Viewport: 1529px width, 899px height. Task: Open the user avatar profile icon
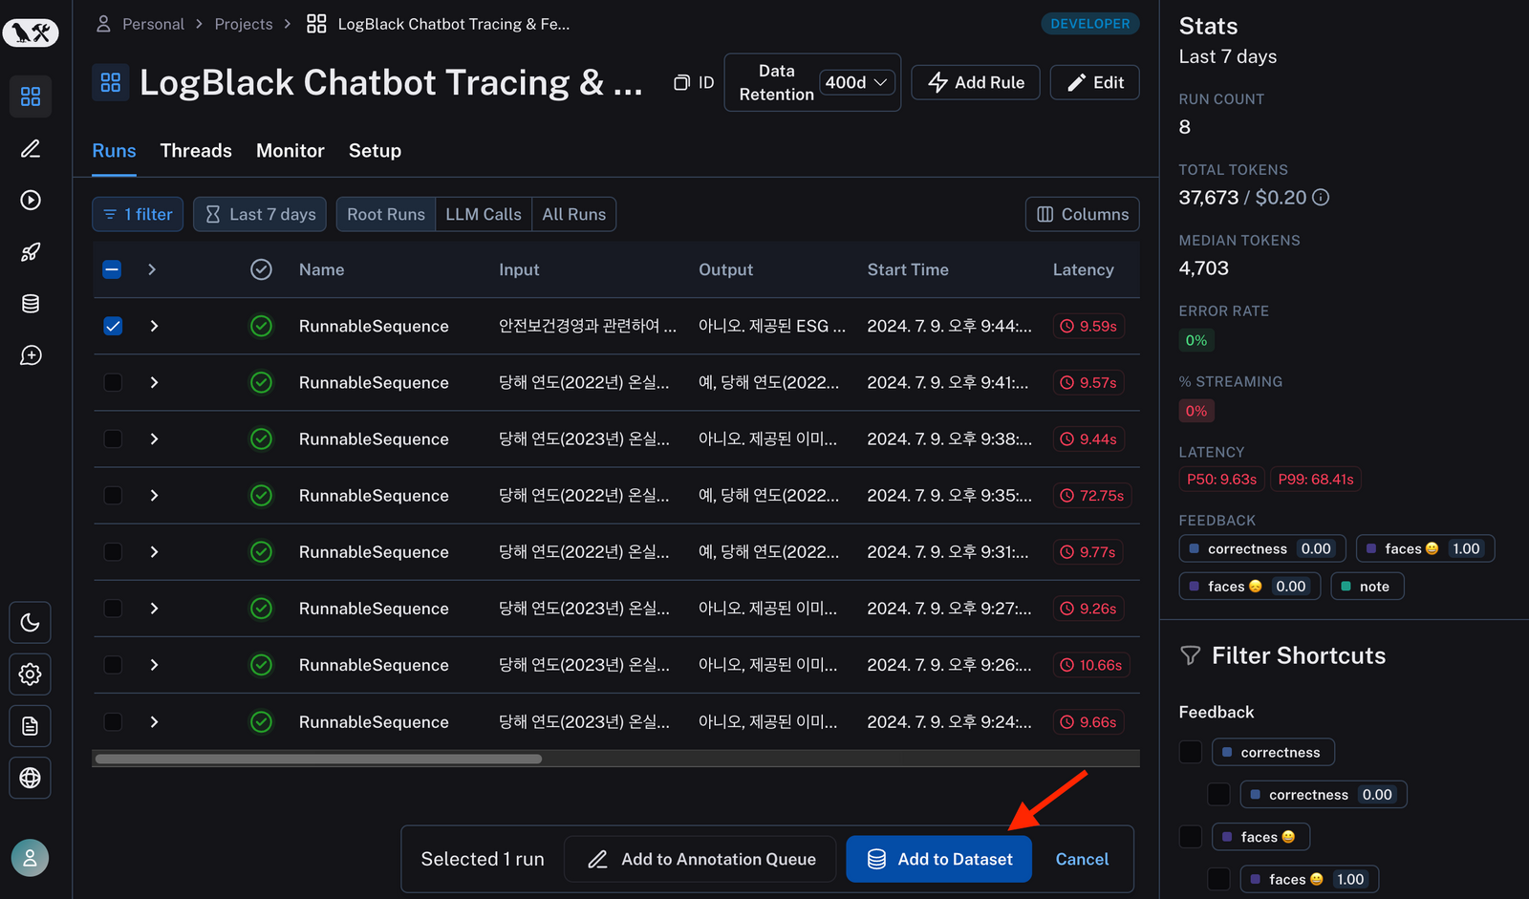coord(30,858)
